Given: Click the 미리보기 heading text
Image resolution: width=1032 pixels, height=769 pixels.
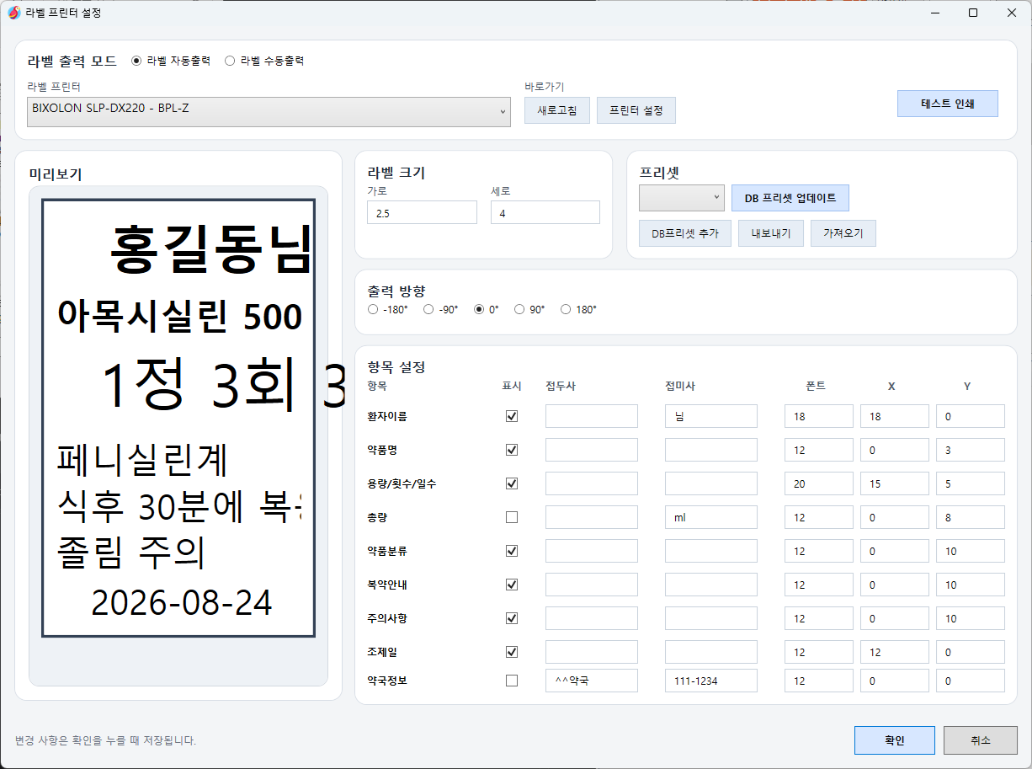Looking at the screenshot, I should tap(56, 174).
